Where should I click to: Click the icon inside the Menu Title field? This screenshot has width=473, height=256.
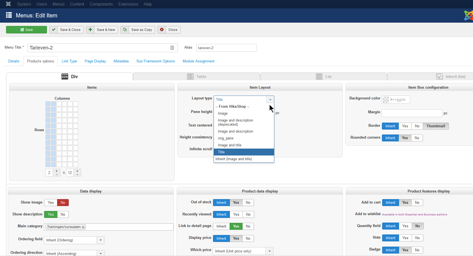[x=172, y=48]
